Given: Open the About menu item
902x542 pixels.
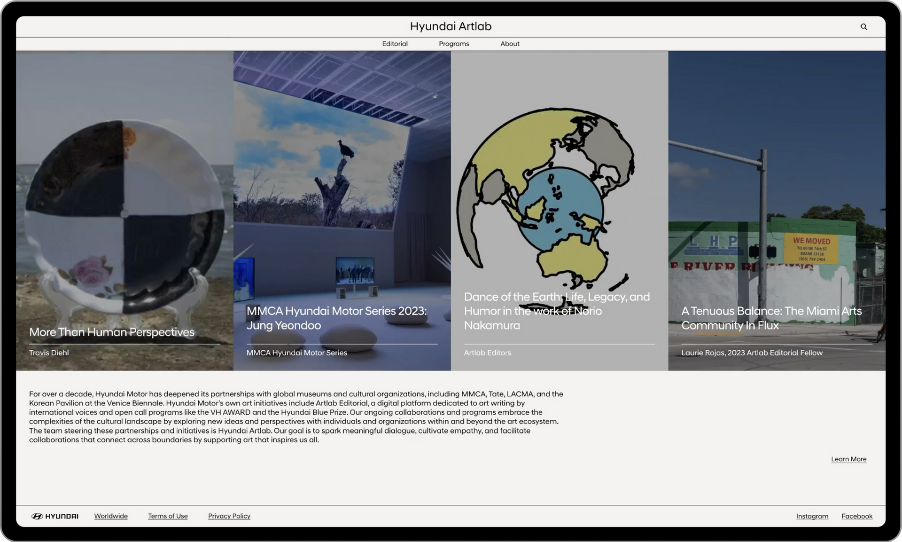Looking at the screenshot, I should [x=510, y=44].
